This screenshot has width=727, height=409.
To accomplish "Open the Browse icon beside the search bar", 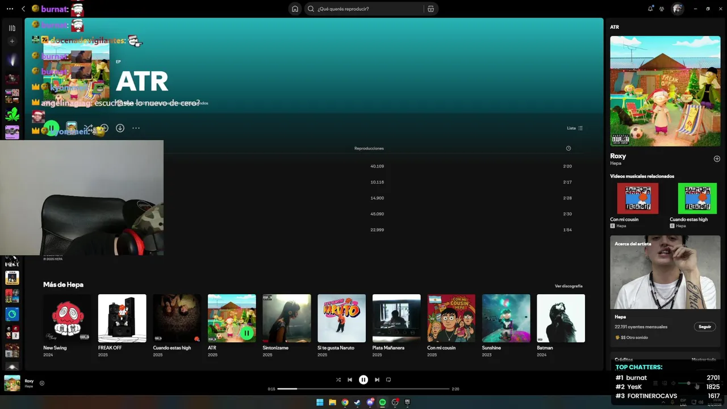I will 431,9.
